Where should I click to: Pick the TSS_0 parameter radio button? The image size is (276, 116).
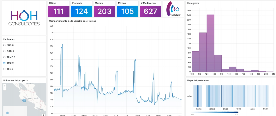click(x=4, y=69)
